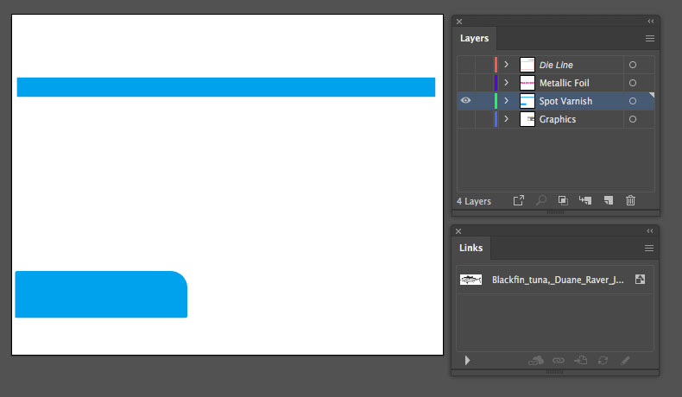Click Create New Sublayer icon

[x=585, y=200]
